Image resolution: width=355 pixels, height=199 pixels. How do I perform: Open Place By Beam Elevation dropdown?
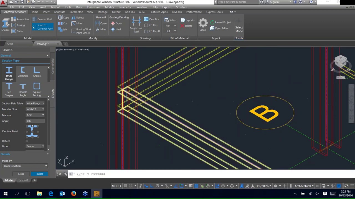click(x=25, y=166)
